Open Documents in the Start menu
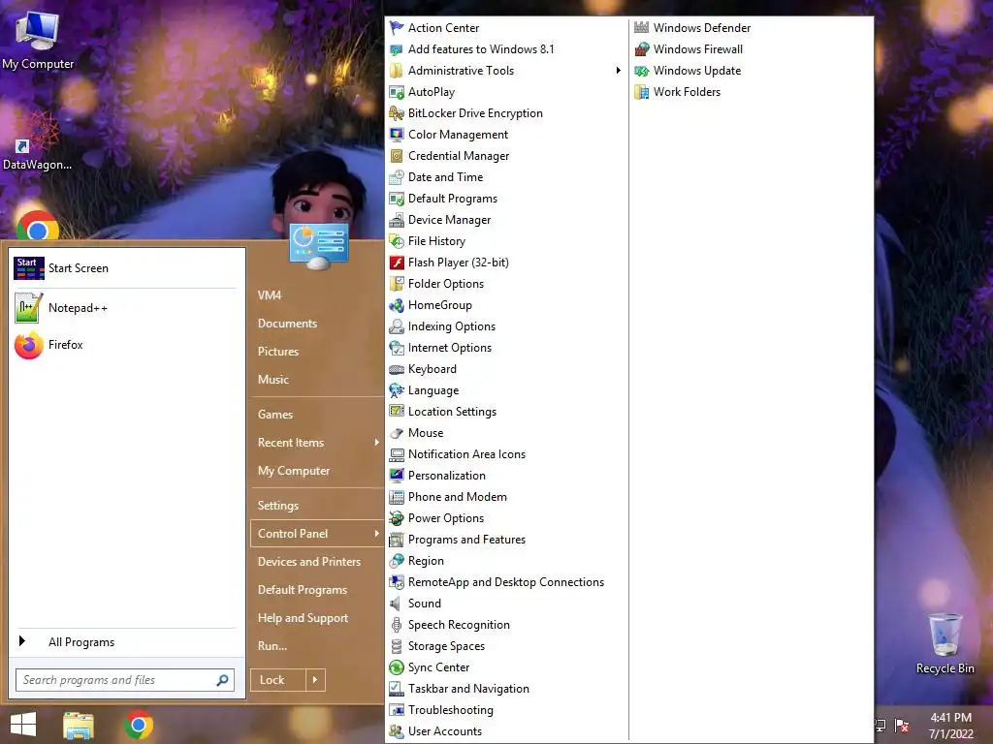993x744 pixels. (287, 324)
